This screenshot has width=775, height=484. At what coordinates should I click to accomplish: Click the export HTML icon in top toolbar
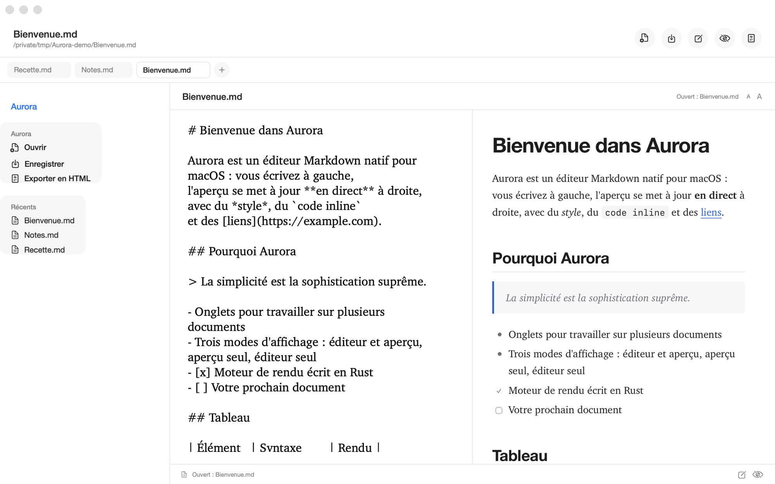tap(751, 38)
